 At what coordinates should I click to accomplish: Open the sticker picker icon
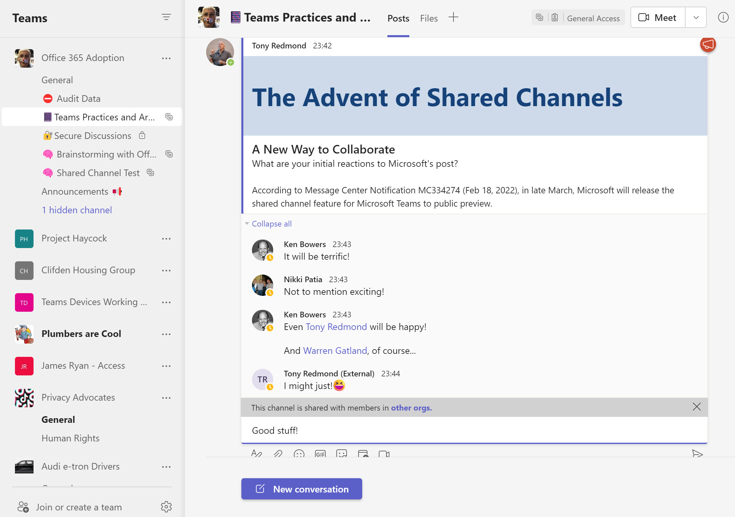(x=342, y=453)
